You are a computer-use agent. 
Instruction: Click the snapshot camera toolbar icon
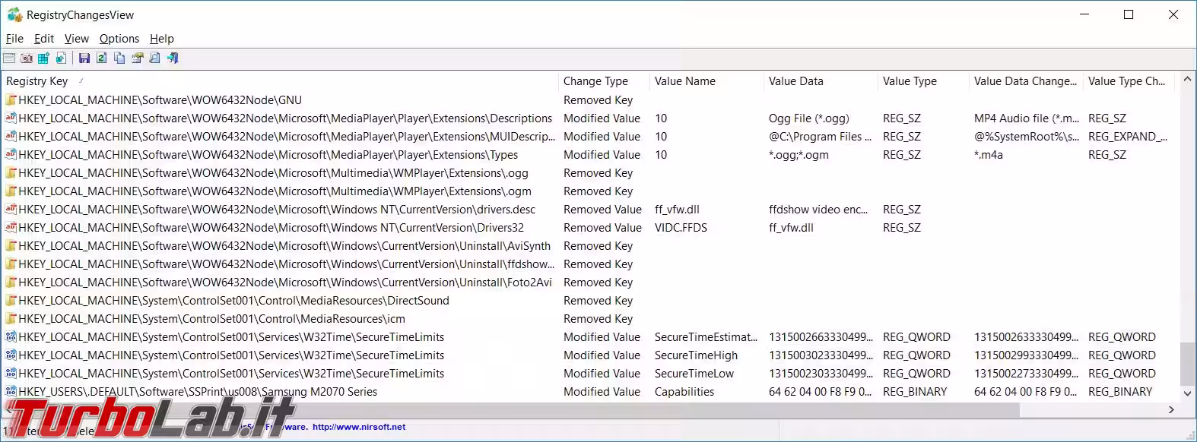tap(27, 58)
